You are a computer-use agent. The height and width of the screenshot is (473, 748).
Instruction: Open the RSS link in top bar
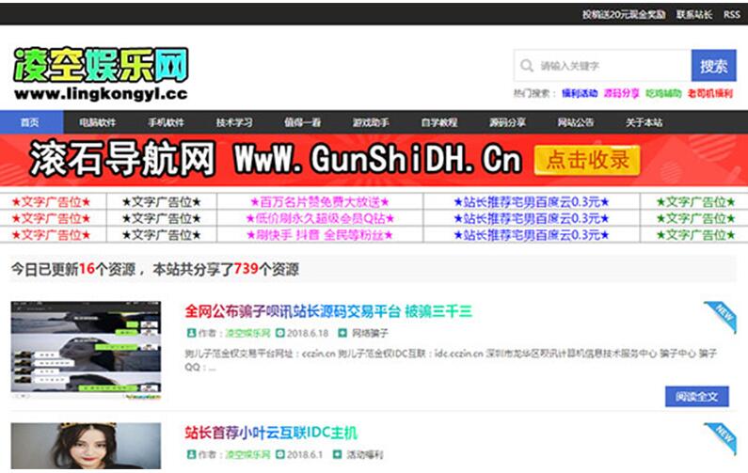[731, 14]
